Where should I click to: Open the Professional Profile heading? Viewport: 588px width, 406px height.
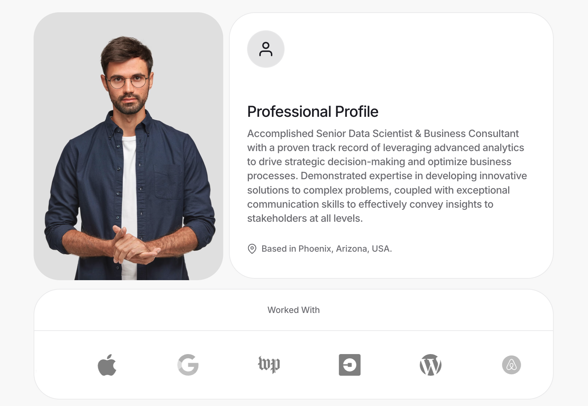pos(313,111)
